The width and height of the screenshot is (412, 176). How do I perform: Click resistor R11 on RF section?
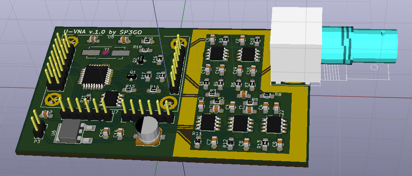tap(197, 143)
